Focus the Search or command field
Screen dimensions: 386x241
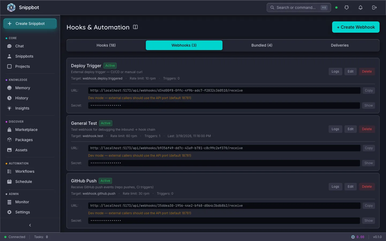[299, 7]
